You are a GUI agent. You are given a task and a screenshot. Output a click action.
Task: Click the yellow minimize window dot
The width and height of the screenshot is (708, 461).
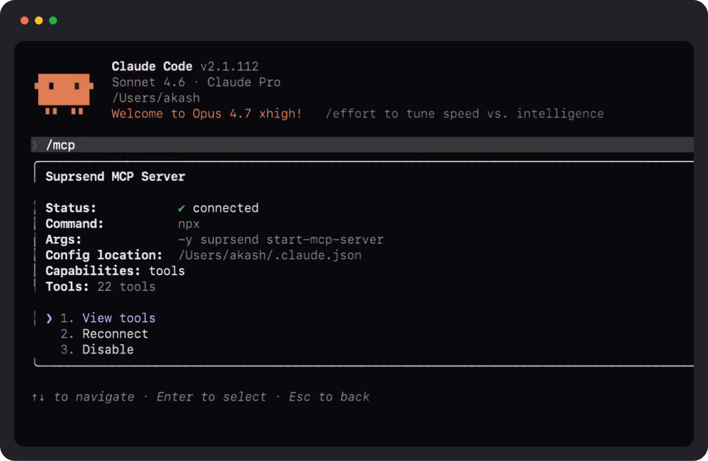pos(39,20)
